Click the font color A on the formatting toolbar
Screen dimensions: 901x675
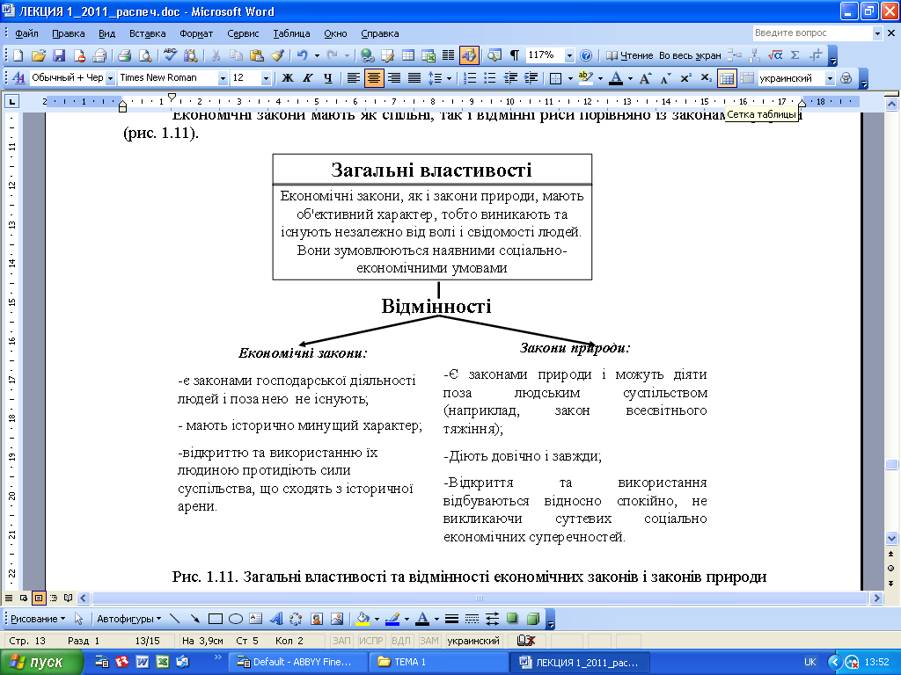coord(615,78)
